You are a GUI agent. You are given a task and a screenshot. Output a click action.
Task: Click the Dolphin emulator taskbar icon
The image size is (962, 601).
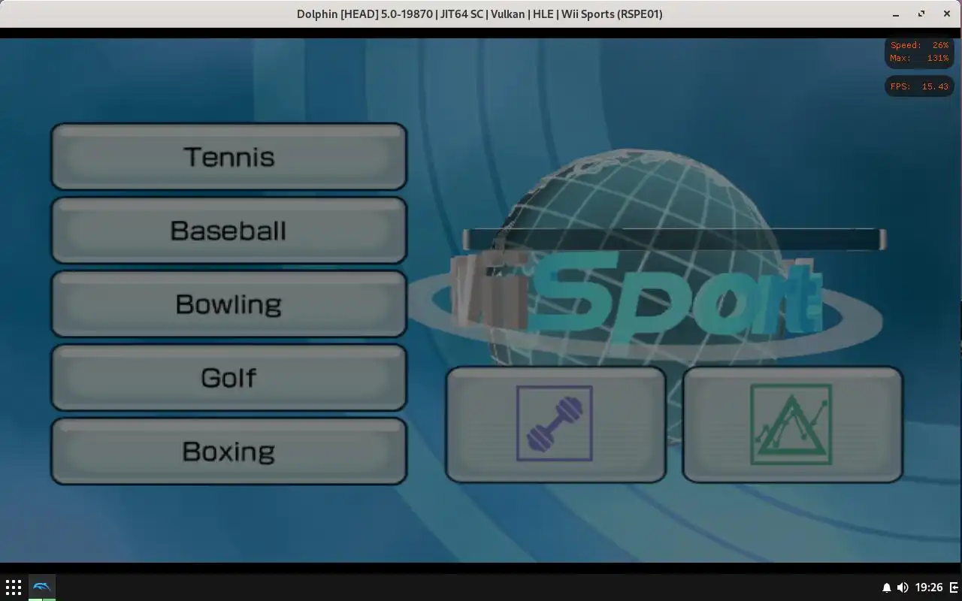pos(42,587)
